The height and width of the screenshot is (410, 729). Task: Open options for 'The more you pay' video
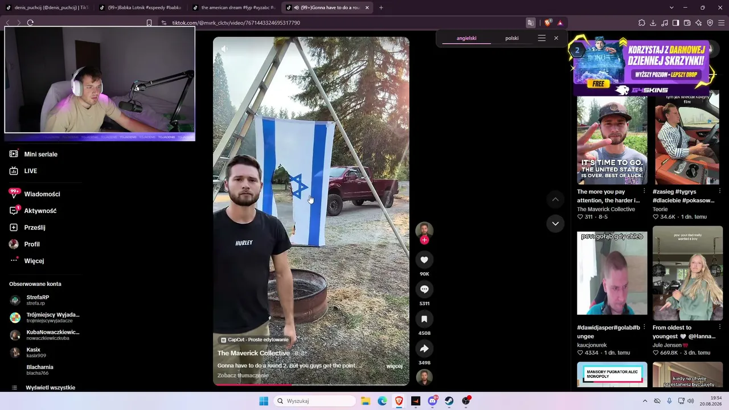(x=644, y=191)
